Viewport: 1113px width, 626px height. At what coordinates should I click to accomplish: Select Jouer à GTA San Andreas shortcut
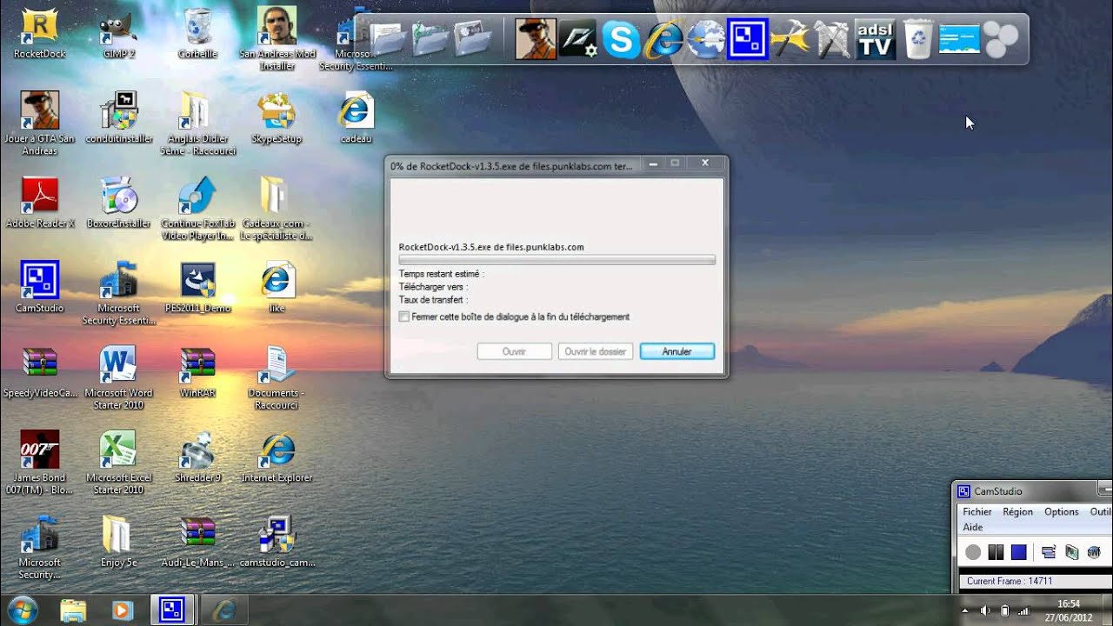point(39,123)
